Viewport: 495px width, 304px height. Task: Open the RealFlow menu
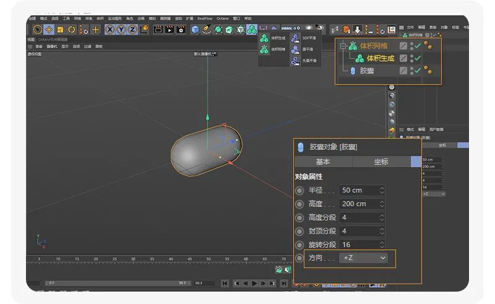click(x=205, y=19)
